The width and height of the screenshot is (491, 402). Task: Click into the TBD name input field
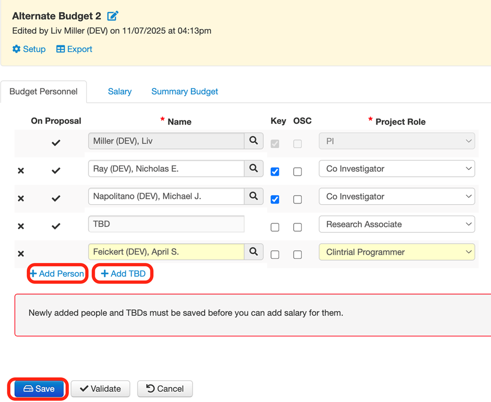click(166, 224)
